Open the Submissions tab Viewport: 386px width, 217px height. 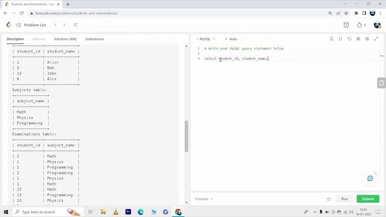tap(95, 39)
